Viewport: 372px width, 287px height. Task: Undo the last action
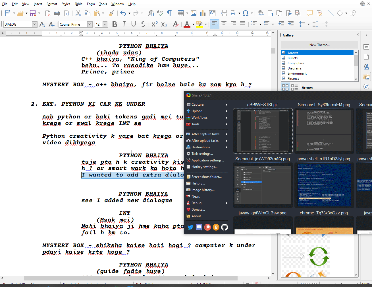[123, 13]
